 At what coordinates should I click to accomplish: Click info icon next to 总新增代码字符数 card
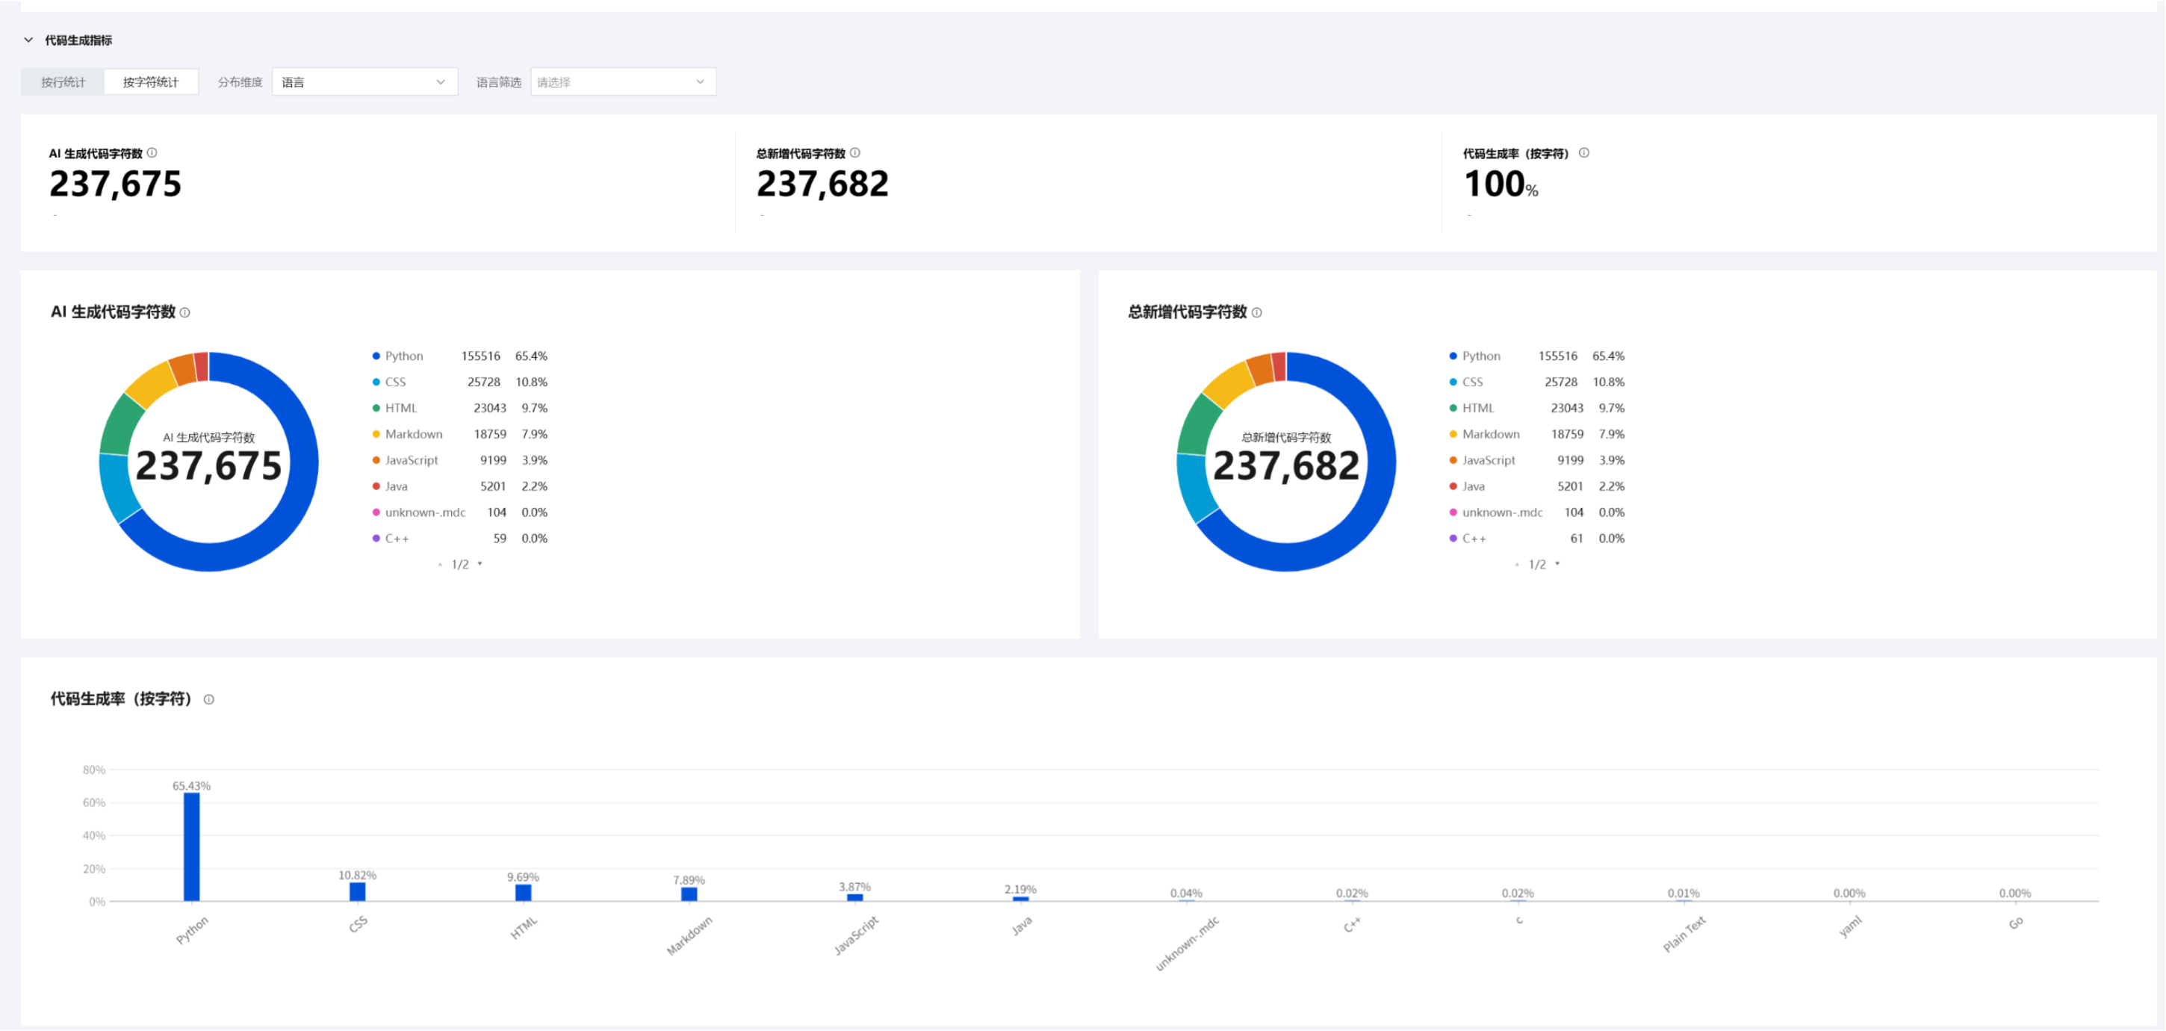click(855, 153)
